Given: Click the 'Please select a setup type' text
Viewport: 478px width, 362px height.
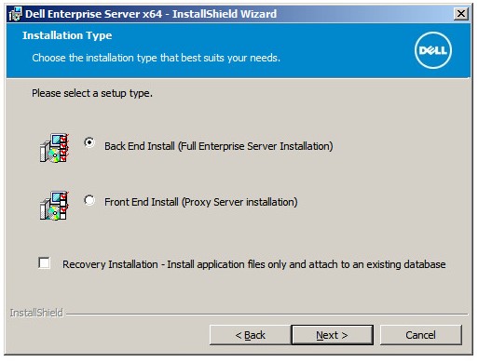Looking at the screenshot, I should (92, 93).
